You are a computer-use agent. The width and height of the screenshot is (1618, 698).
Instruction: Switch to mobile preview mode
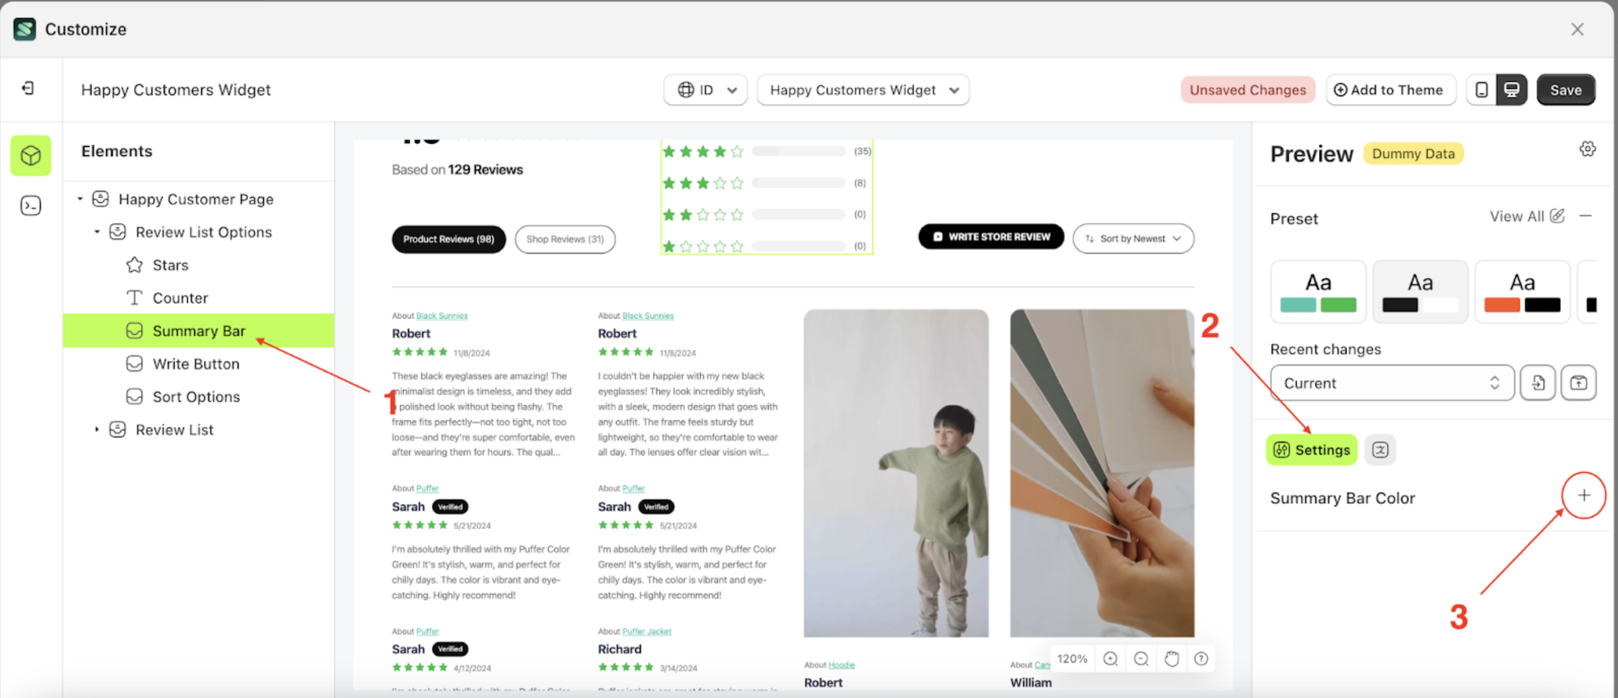(x=1482, y=90)
